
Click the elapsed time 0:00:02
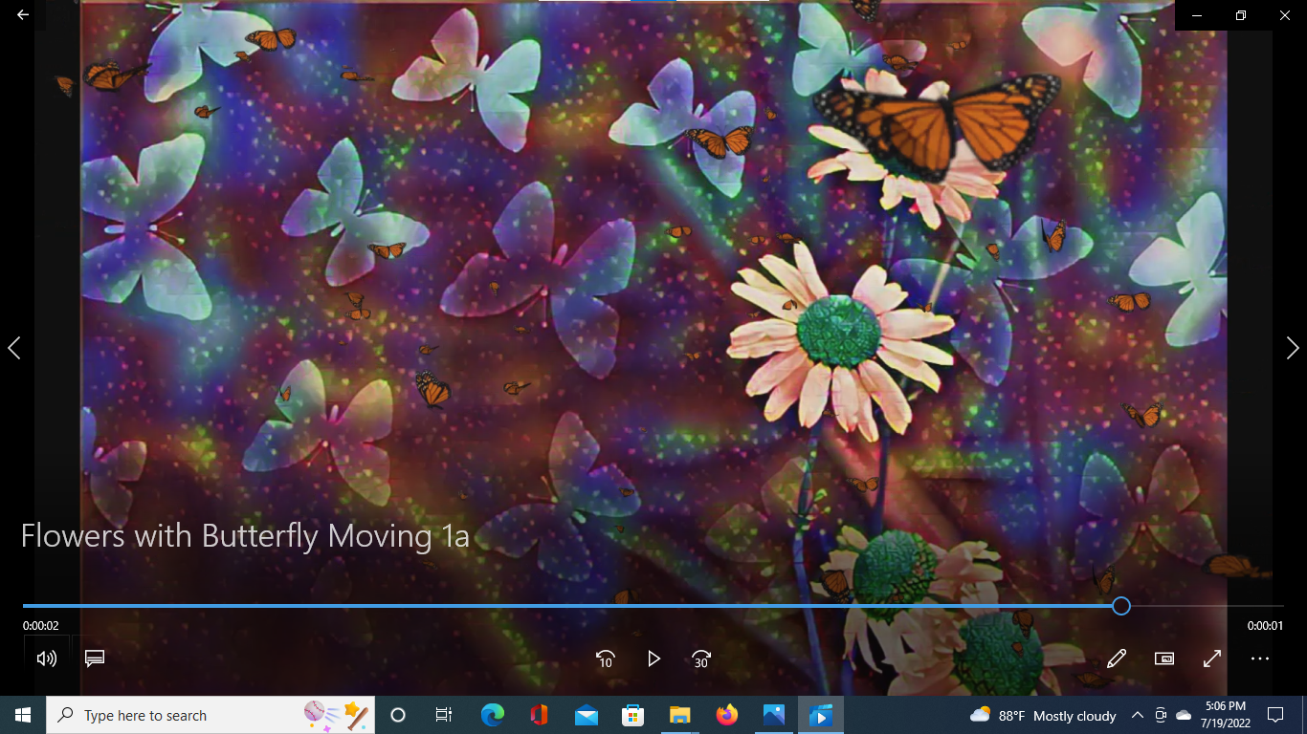(41, 626)
